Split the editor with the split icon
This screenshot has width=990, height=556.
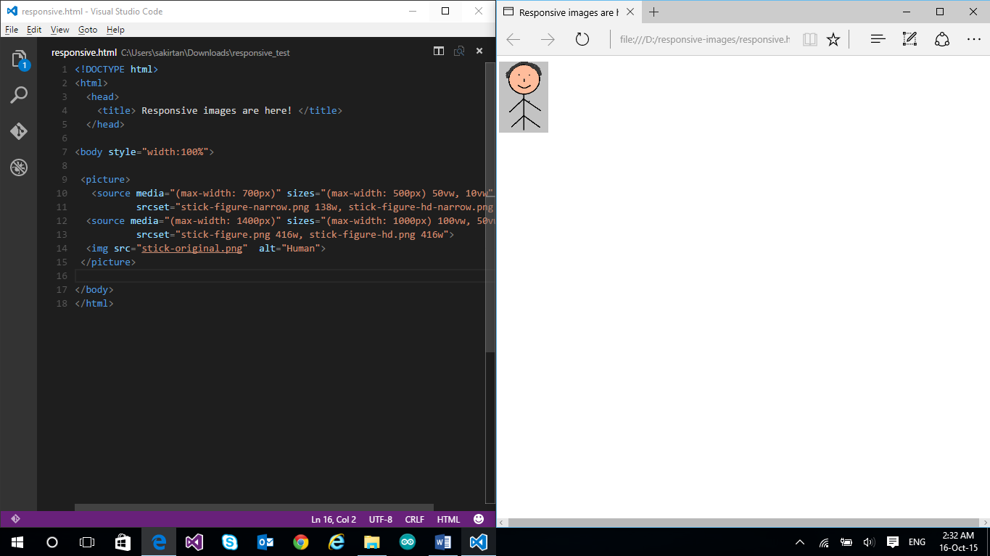tap(438, 51)
